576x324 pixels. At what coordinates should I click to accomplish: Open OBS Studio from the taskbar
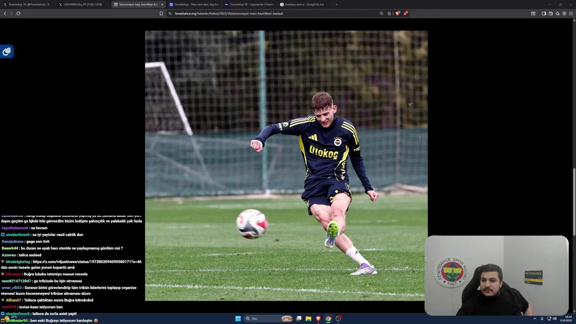coord(338,319)
